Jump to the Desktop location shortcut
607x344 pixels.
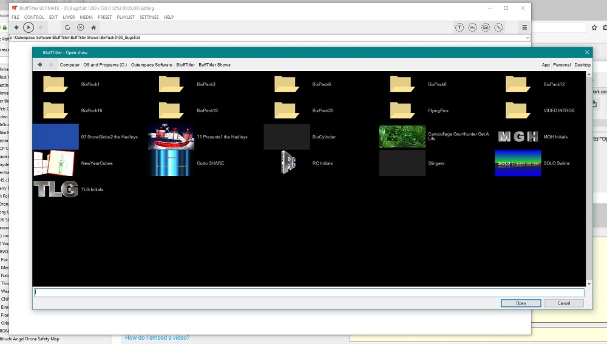coord(582,64)
